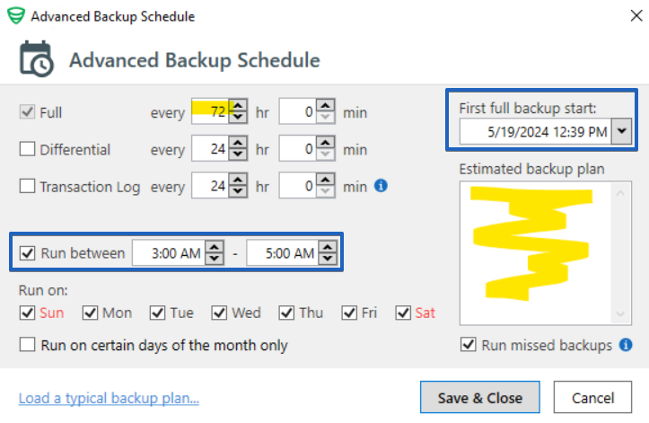This screenshot has height=423, width=649.
Task: Click the Run missed backups info icon
Action: pos(626,345)
